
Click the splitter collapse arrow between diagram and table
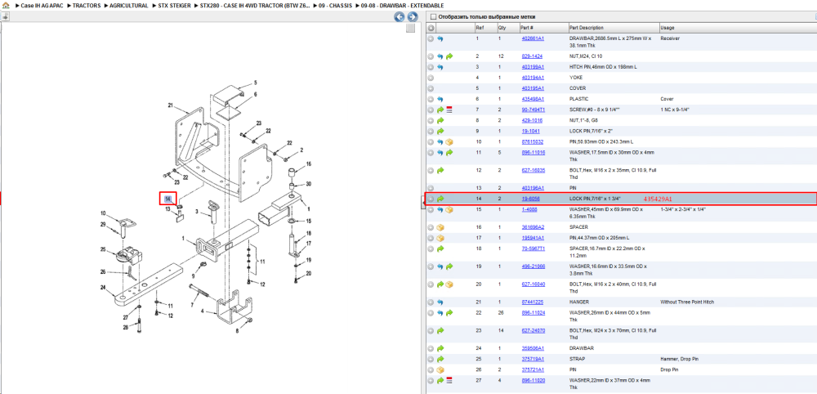pyautogui.click(x=422, y=202)
